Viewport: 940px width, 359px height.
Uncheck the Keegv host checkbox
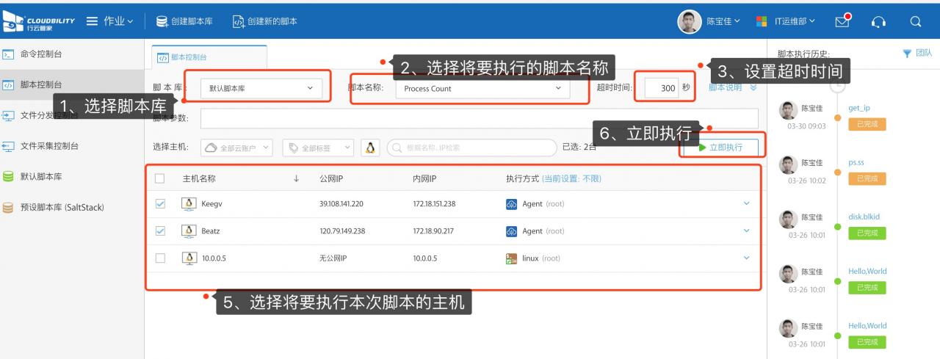[x=161, y=203]
